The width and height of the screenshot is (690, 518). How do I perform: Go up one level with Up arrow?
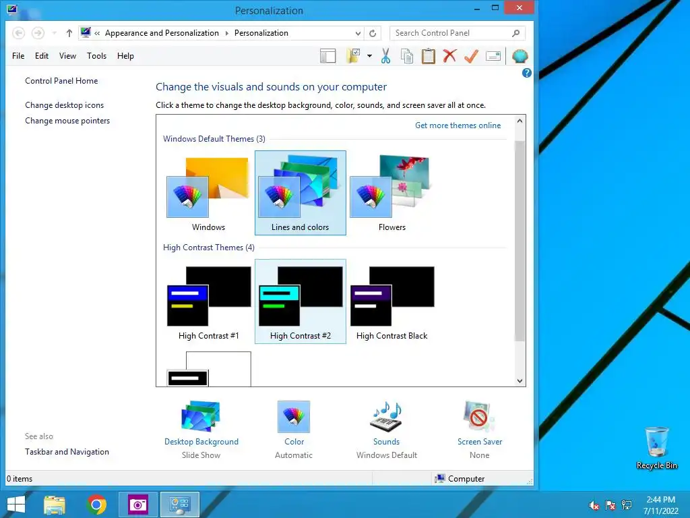coord(69,33)
